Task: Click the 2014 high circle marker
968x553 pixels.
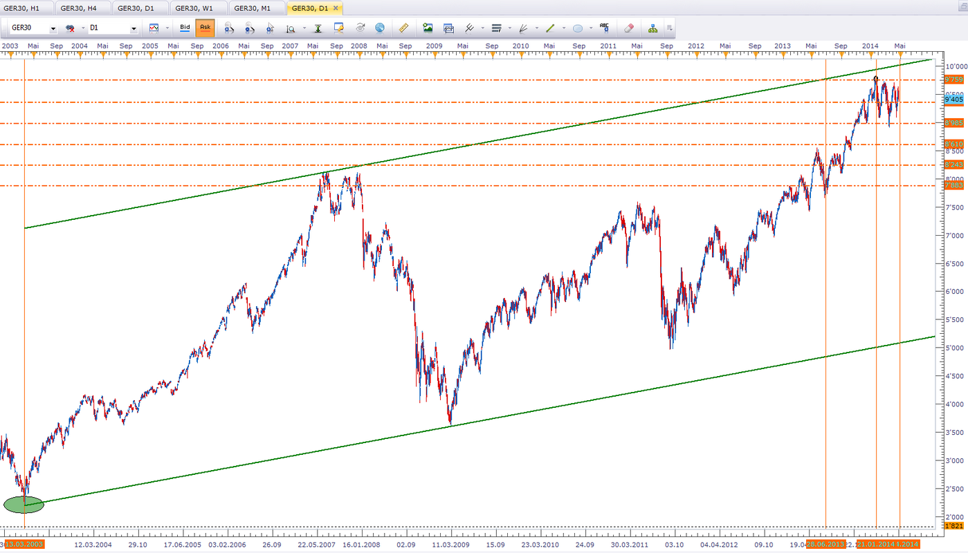Action: tap(876, 79)
